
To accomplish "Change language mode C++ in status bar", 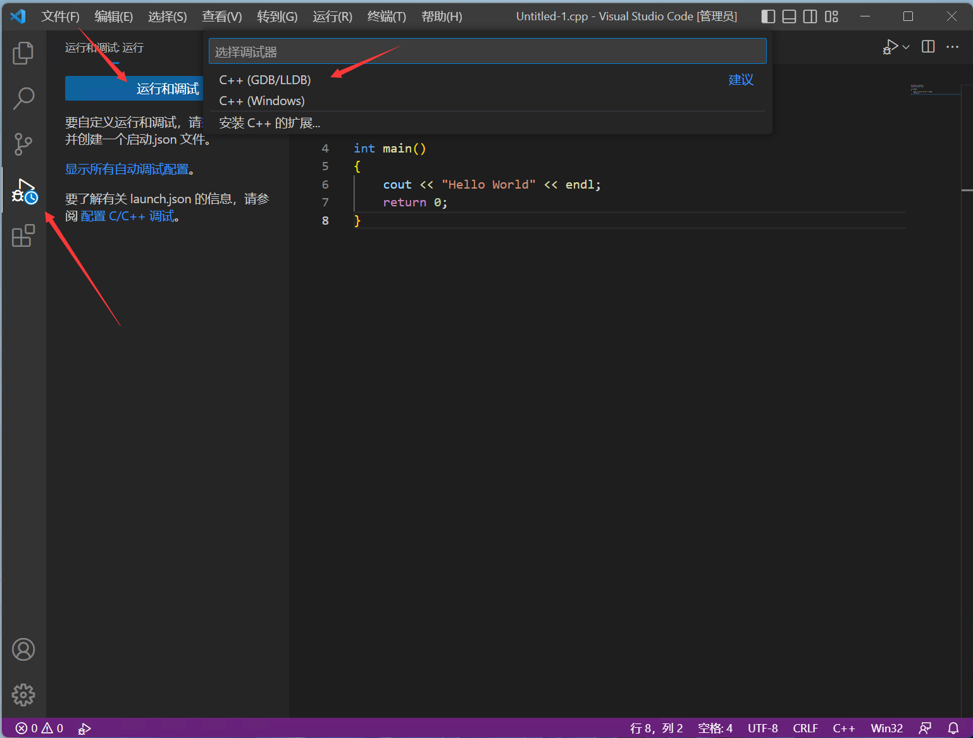I will click(x=843, y=729).
